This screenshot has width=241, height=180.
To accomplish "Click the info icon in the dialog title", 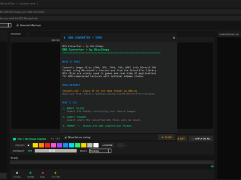I will tap(64, 37).
